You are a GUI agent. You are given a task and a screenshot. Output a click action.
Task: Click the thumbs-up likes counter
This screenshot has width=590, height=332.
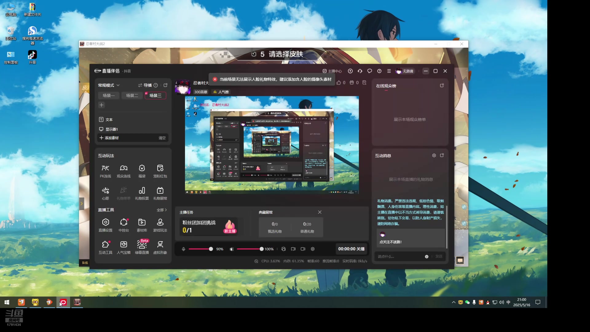341,82
